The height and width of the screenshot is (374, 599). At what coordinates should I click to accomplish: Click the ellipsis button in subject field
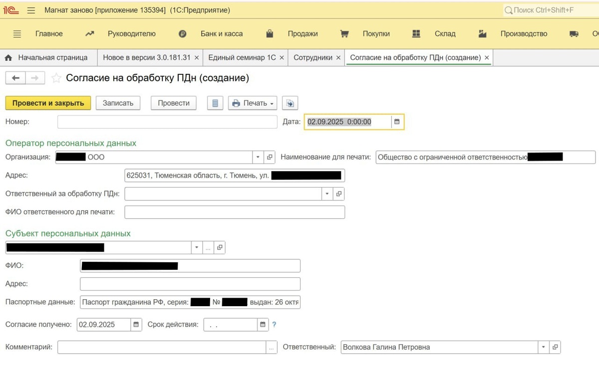click(x=208, y=247)
